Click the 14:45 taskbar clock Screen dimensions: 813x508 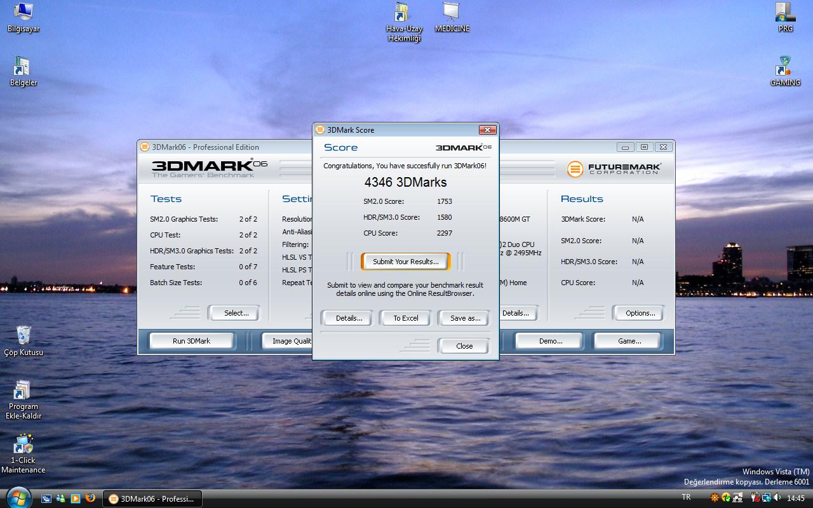[x=796, y=498]
